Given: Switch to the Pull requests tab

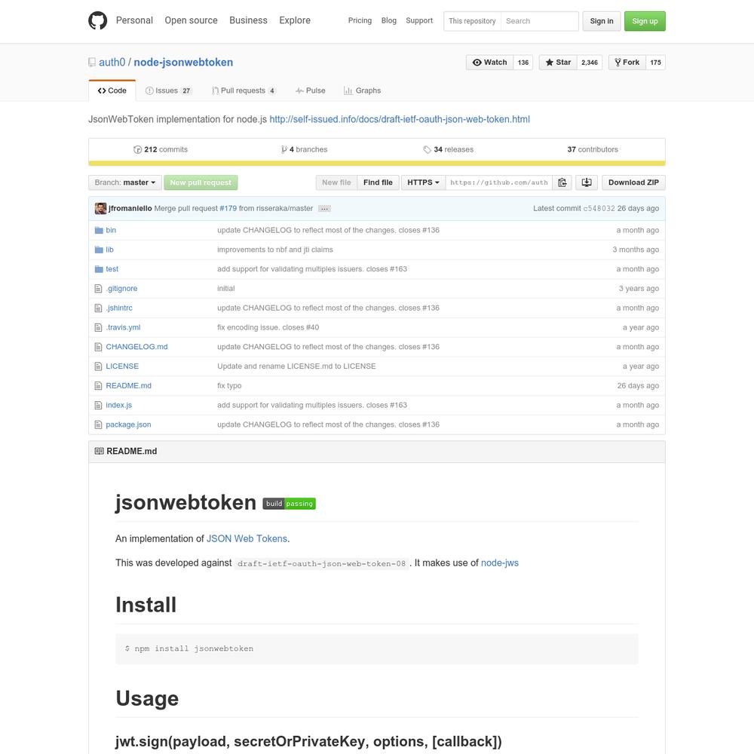Looking at the screenshot, I should click(244, 90).
